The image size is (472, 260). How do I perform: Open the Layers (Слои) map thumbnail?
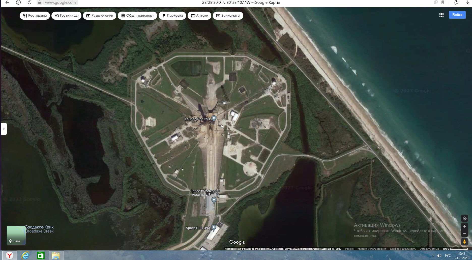coord(16,235)
